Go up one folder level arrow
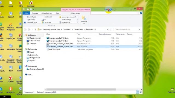Viewport: 175px width, 98px height. tap(35, 29)
